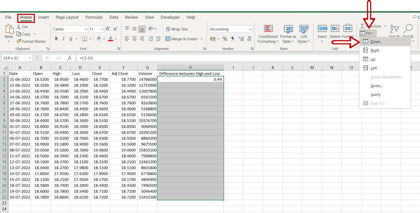
Task: Choose Down in the Fill menu
Action: (x=385, y=42)
